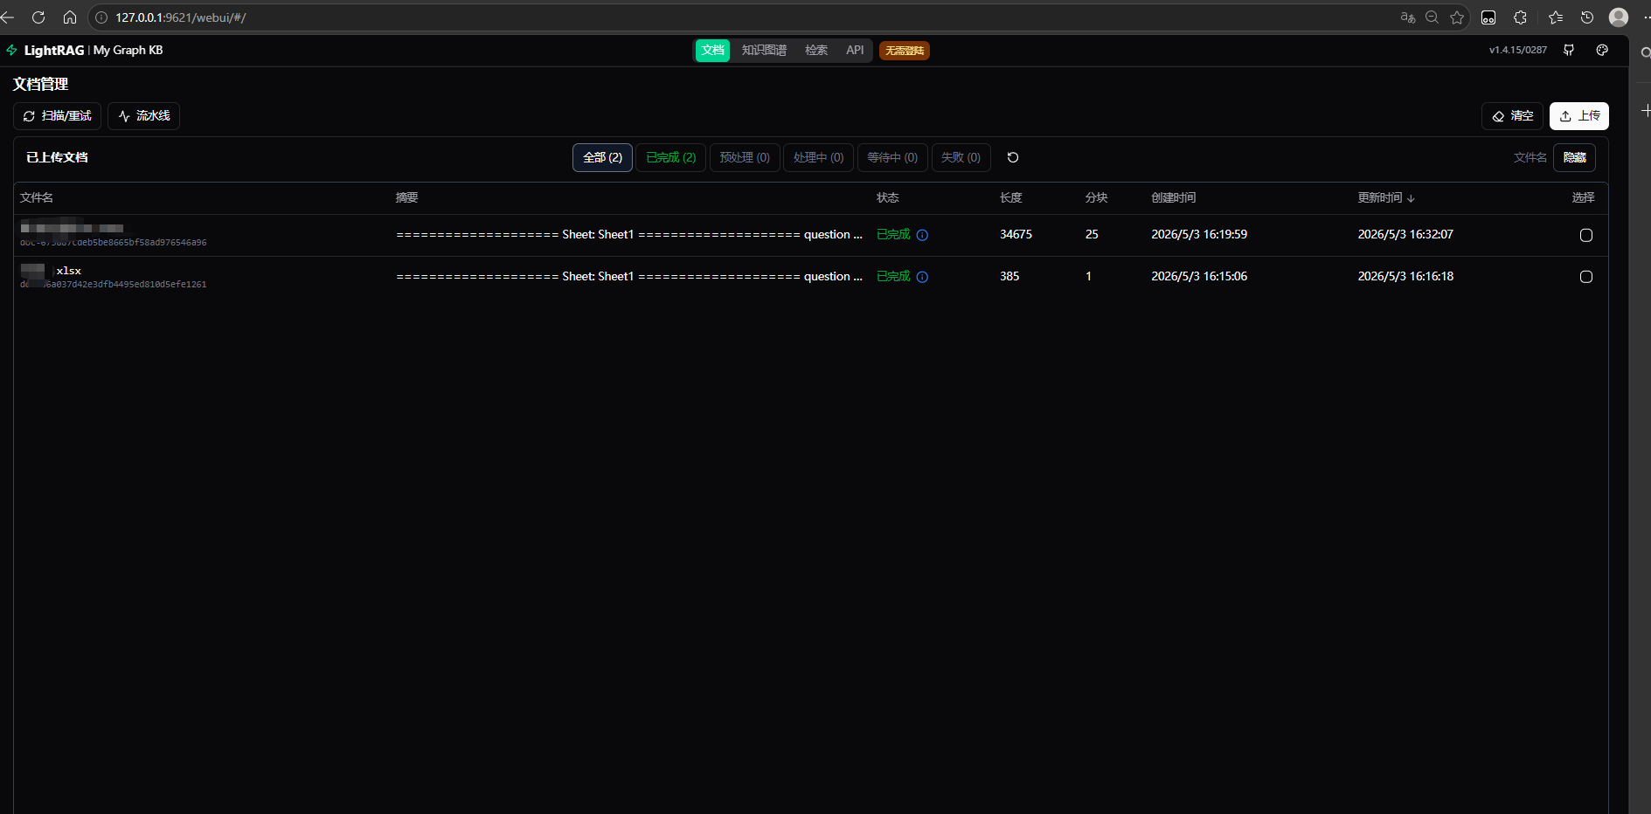1651x814 pixels.
Task: Filter documents by 处理中 (0)
Action: coord(818,157)
